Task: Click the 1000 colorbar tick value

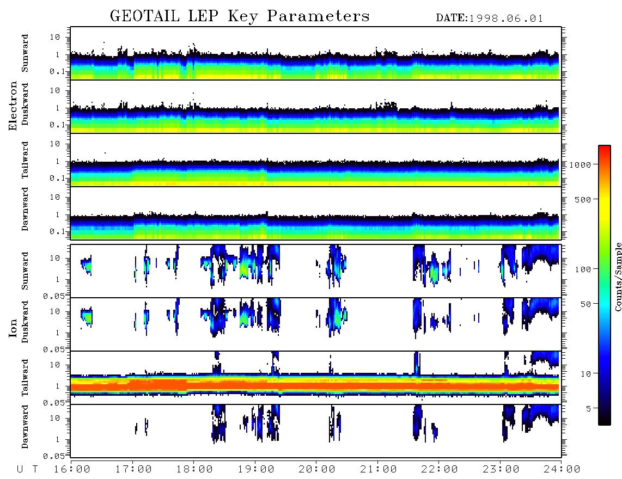Action: coord(581,164)
